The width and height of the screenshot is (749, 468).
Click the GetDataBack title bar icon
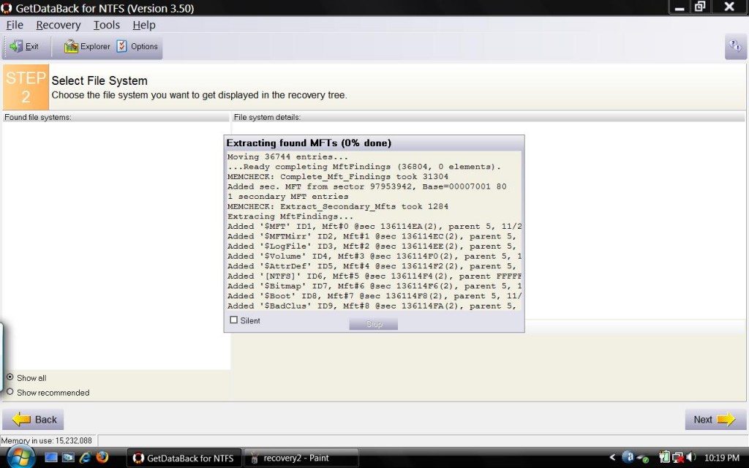[6, 7]
